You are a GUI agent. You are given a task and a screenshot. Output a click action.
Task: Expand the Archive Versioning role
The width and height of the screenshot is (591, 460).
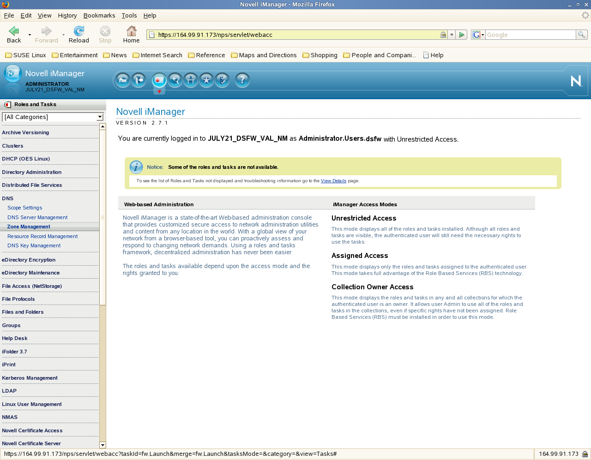pyautogui.click(x=25, y=132)
